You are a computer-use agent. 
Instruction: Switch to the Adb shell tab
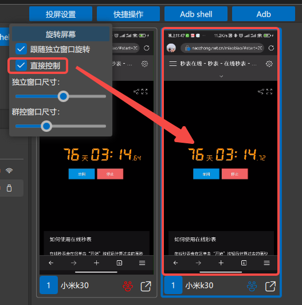click(196, 14)
